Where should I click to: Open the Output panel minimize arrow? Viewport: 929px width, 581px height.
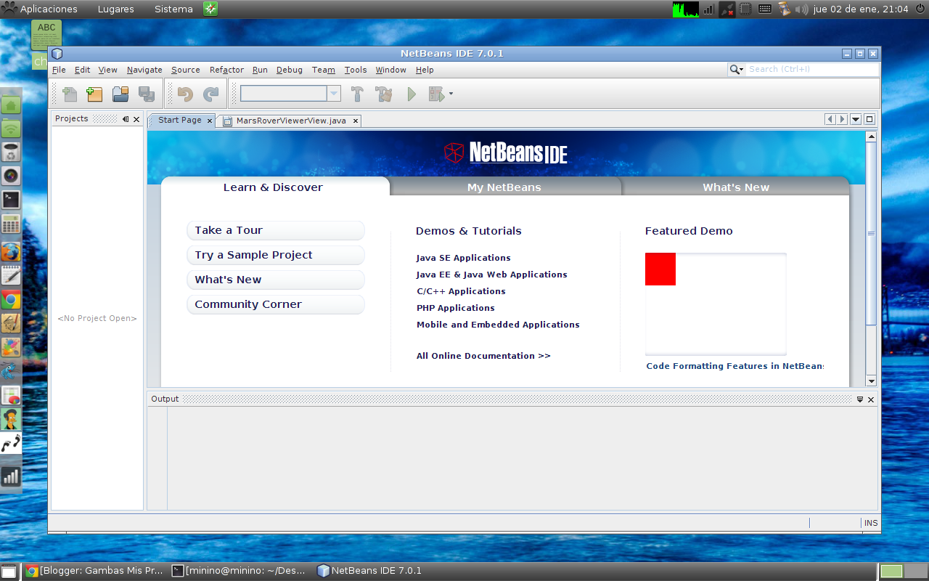860,399
